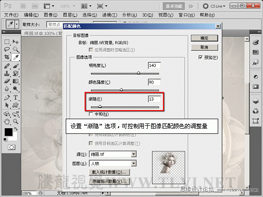
Task: Toggle ignore selection when applying adjustment
Action: [91, 50]
